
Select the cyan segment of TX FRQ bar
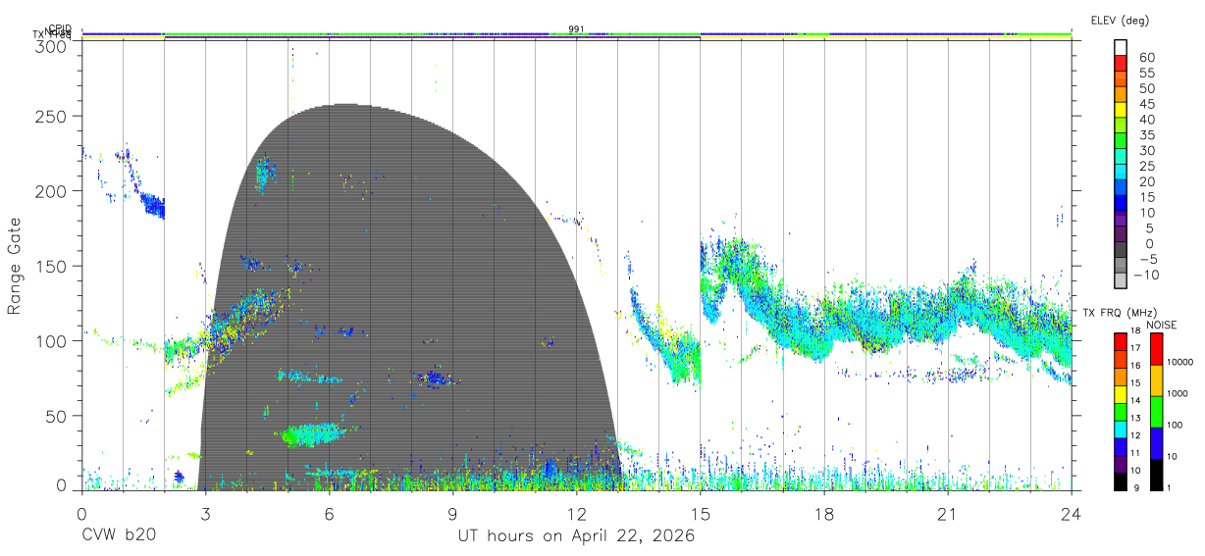click(x=1120, y=429)
